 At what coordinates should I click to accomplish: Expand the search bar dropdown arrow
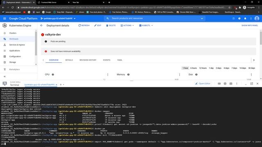point(202,18)
